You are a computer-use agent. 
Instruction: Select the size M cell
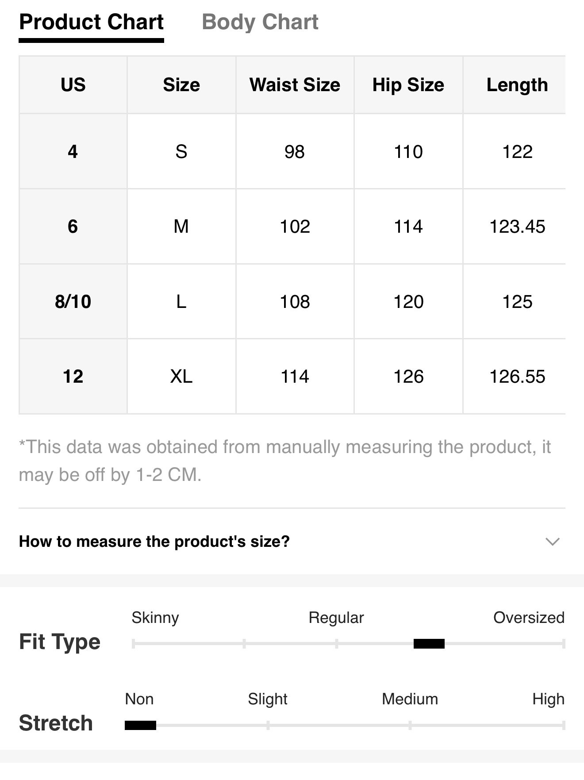point(181,227)
